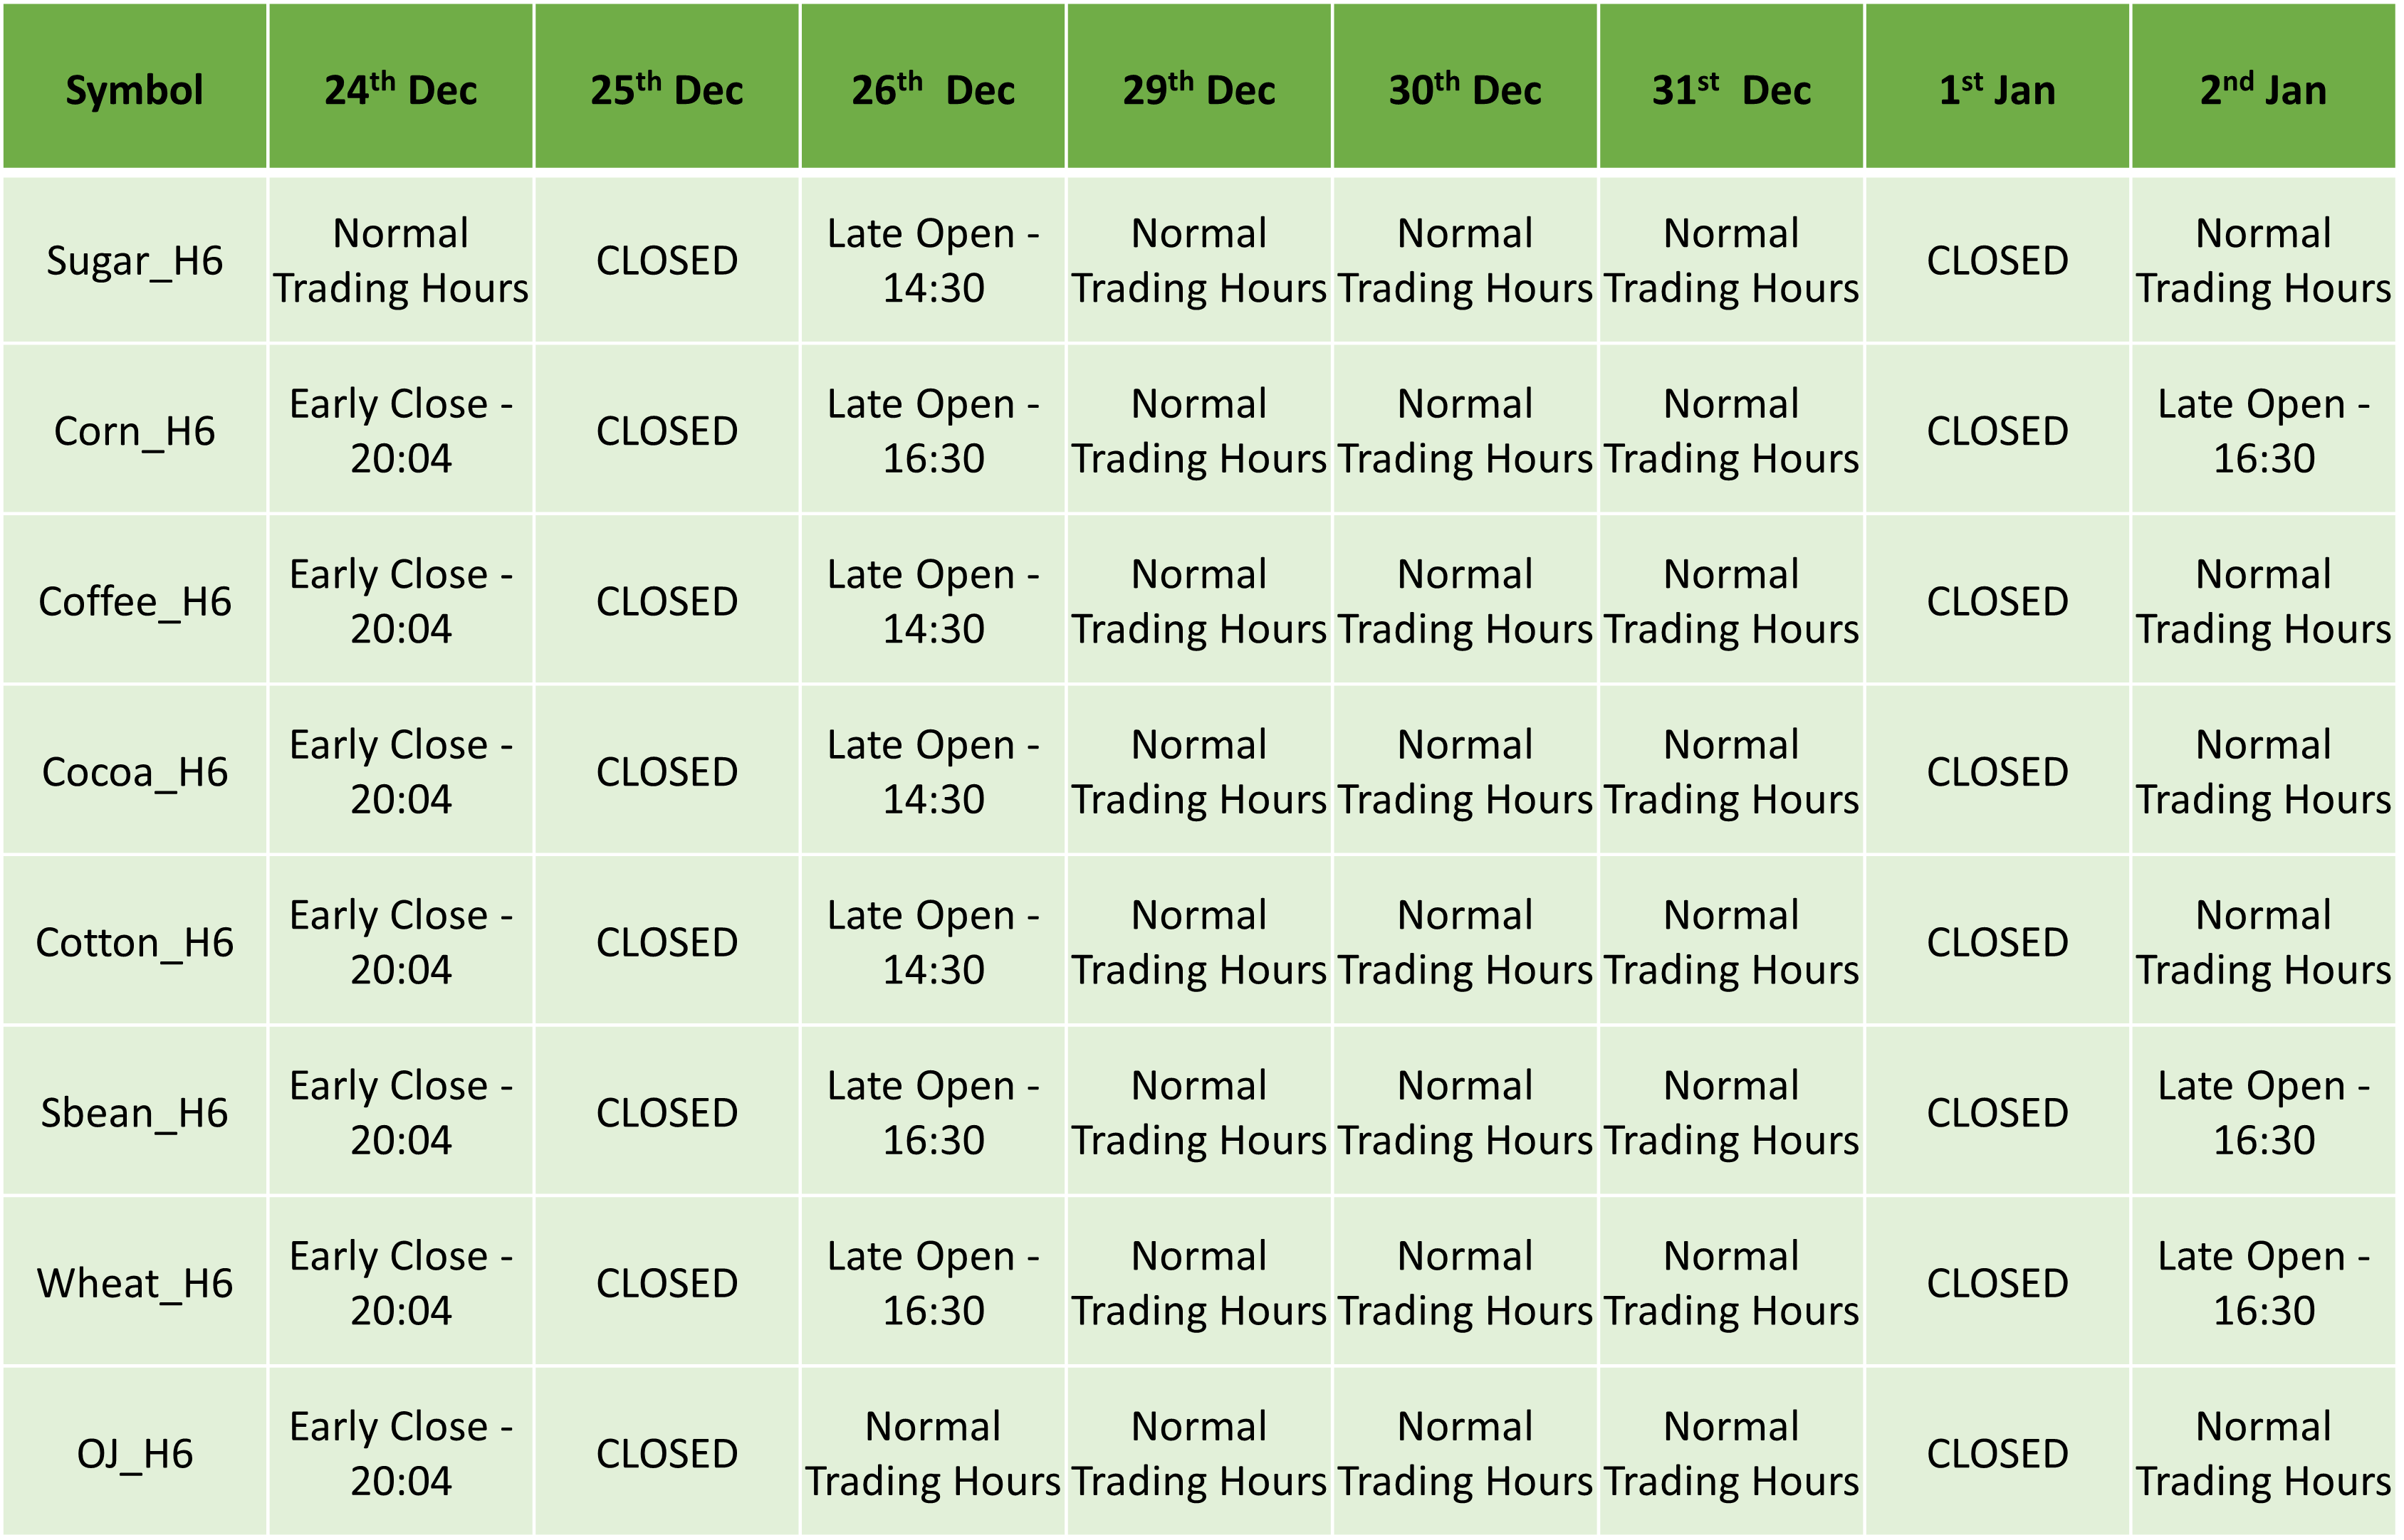Select the Coffee_H6 symbol cell
Screen dimensions: 2404x1540
(134, 601)
